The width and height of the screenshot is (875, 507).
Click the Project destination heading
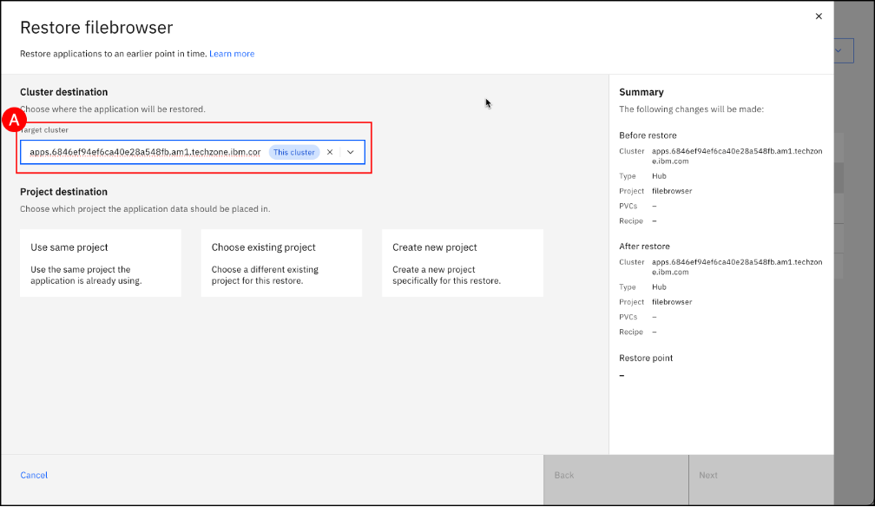pyautogui.click(x=64, y=192)
